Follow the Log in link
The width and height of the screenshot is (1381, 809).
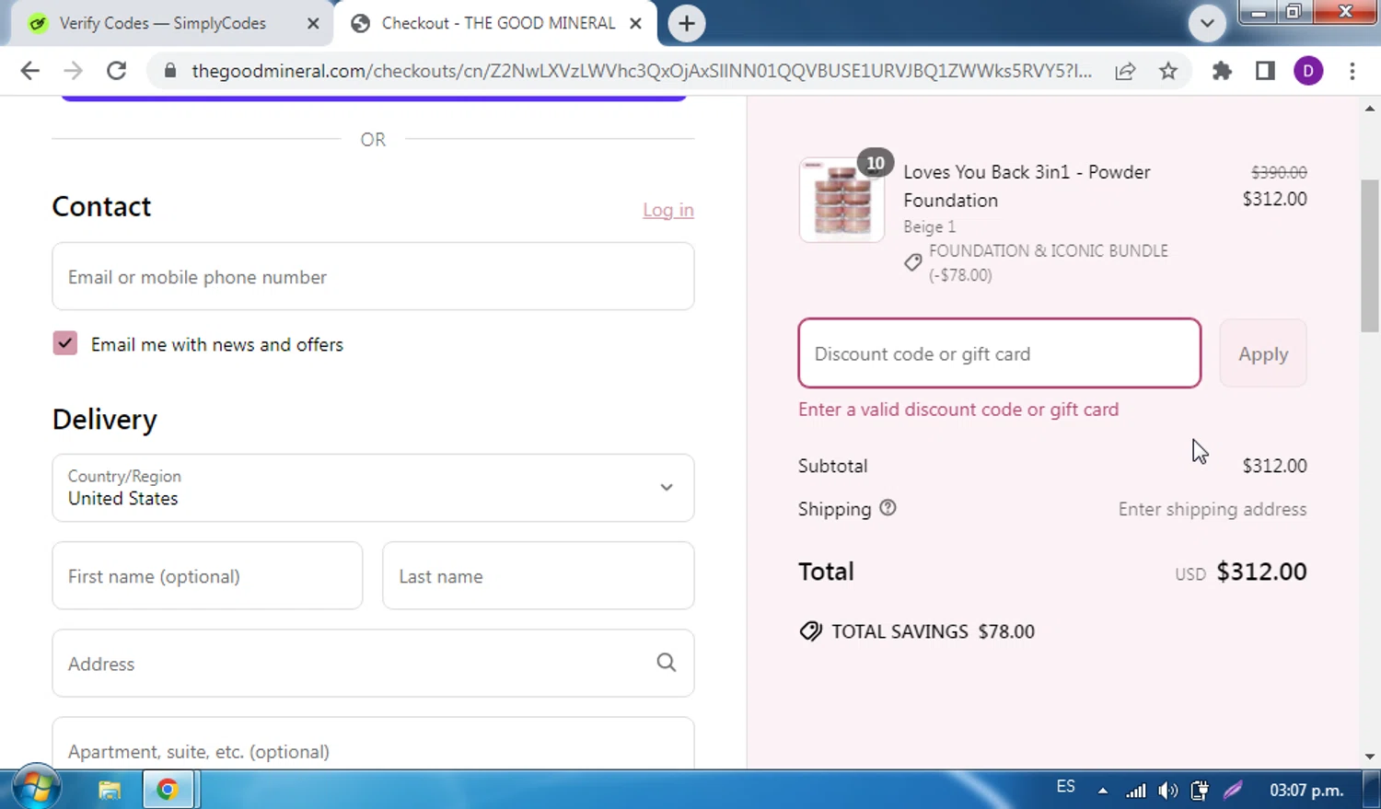668,210
